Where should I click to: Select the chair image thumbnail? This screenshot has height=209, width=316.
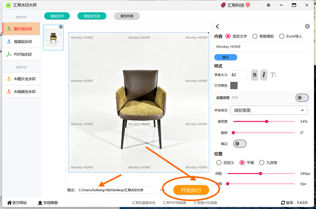(x=53, y=38)
